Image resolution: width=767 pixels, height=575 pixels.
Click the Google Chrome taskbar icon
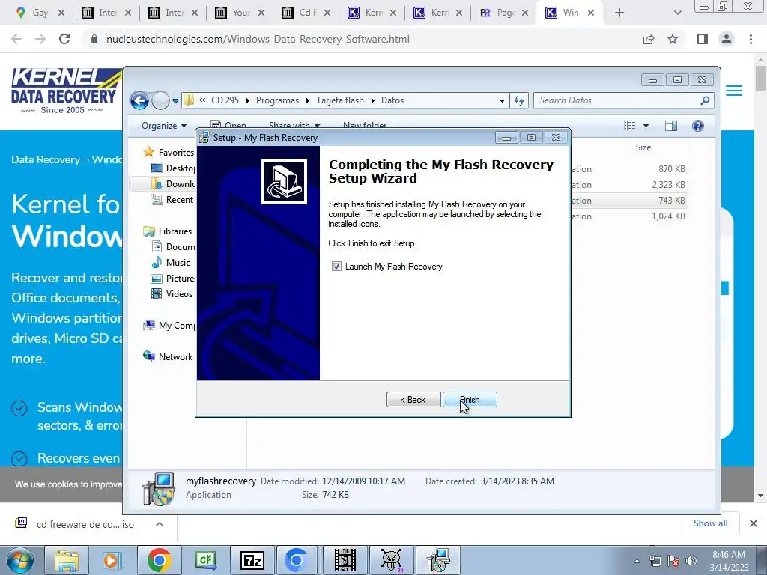pyautogui.click(x=159, y=560)
